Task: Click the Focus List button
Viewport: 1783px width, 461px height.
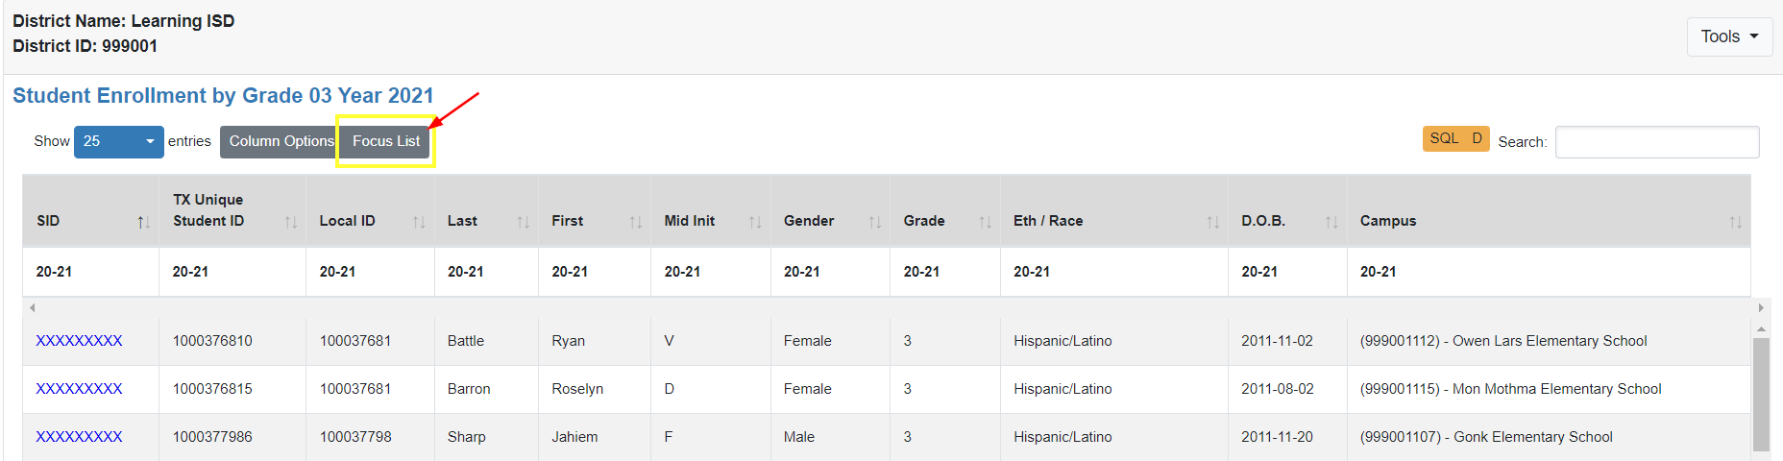Action: click(x=386, y=141)
